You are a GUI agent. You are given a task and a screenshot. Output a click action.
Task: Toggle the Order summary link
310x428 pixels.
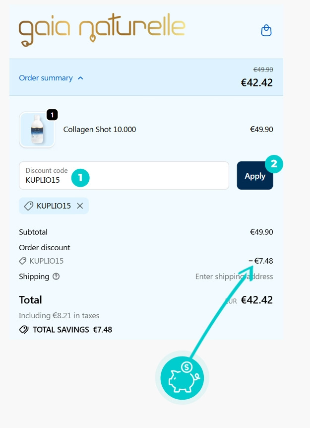[46, 78]
